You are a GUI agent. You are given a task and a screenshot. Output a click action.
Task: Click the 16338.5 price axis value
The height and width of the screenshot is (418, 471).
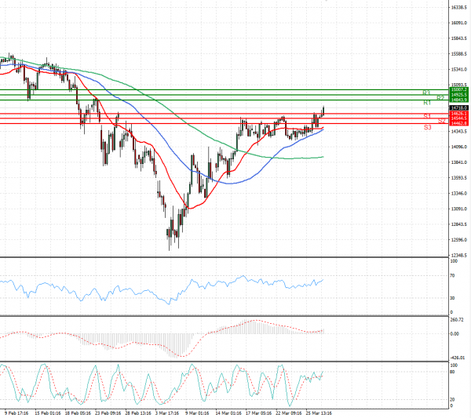(459, 7)
